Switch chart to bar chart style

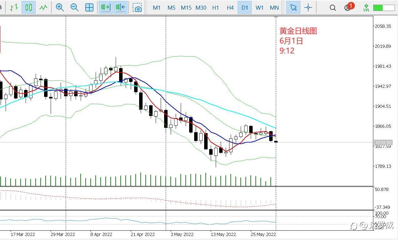tap(14, 7)
